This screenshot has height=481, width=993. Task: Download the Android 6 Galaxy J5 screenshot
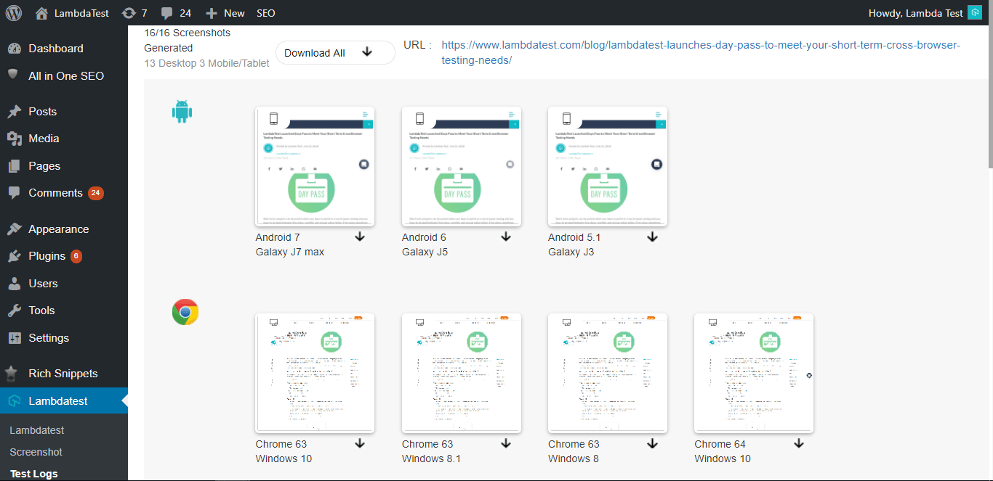pos(506,236)
